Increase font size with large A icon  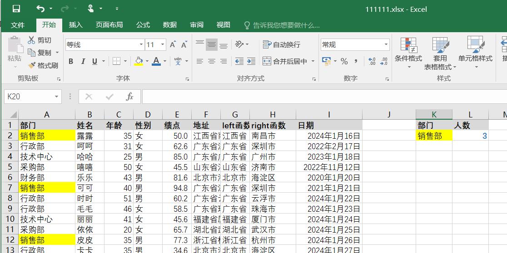coord(173,44)
